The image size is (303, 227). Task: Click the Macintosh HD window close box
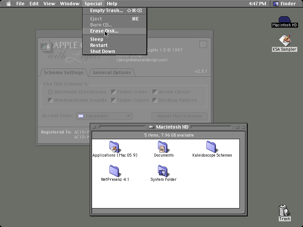(94, 127)
